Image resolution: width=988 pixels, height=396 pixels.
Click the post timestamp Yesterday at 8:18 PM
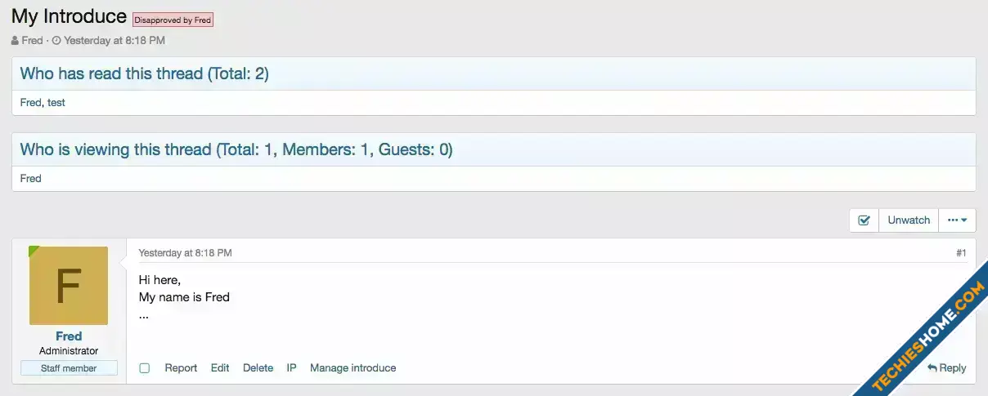pyautogui.click(x=185, y=253)
